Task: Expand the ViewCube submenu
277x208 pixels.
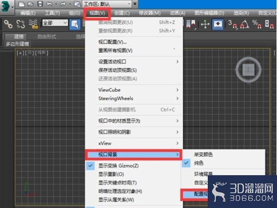Action: 134,90
